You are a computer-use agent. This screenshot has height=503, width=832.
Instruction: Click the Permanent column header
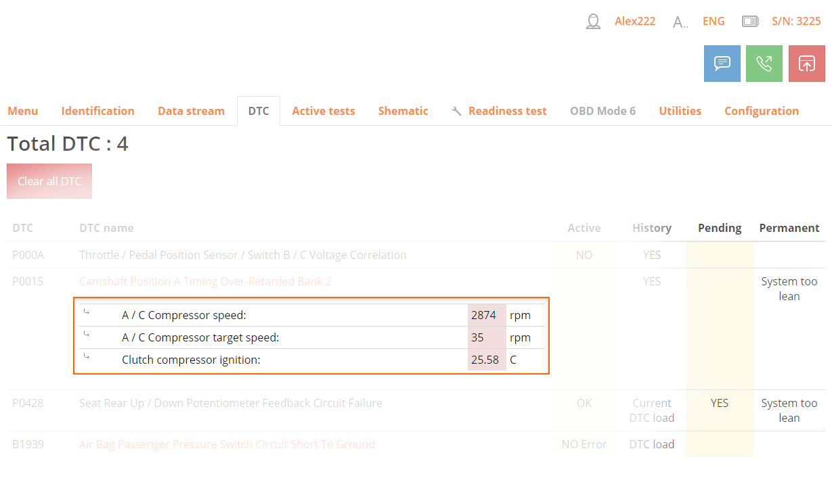coord(789,228)
